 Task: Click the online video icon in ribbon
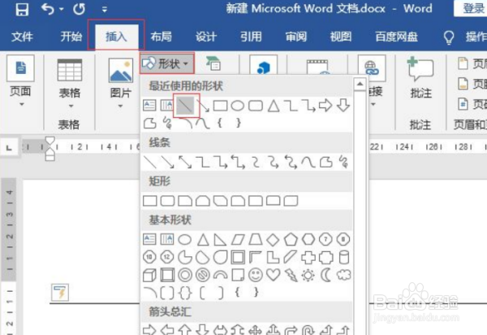coord(317,67)
